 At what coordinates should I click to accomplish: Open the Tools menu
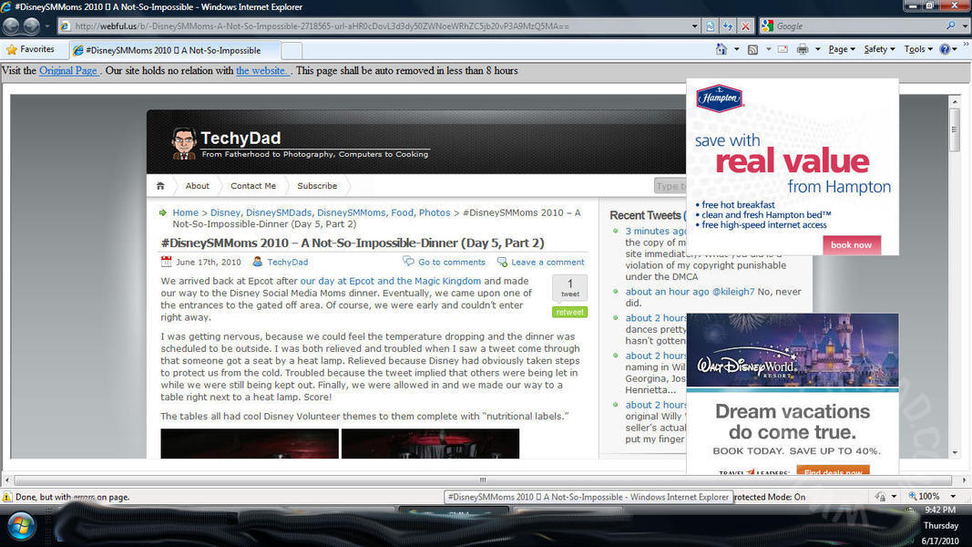[918, 49]
